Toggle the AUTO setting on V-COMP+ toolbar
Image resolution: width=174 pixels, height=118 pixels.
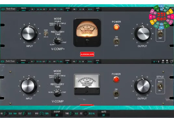point(98,9)
